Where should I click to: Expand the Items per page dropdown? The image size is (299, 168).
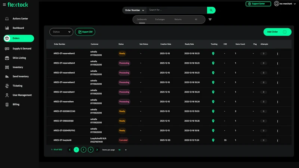pyautogui.click(x=123, y=150)
